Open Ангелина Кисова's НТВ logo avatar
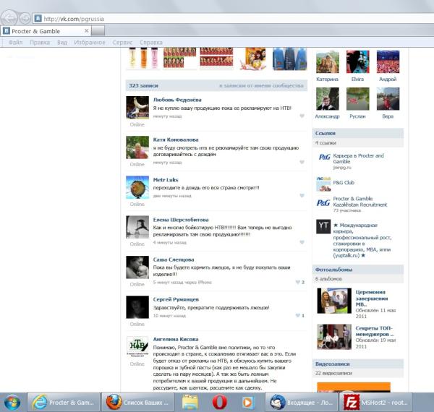The height and width of the screenshot is (412, 434). pos(137,347)
